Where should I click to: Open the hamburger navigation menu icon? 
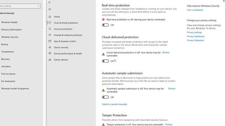coord(50,9)
